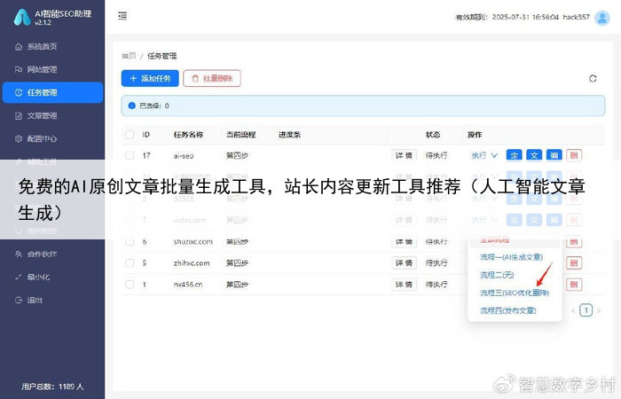Expand the 执行 dropdown for task 17

tap(484, 155)
